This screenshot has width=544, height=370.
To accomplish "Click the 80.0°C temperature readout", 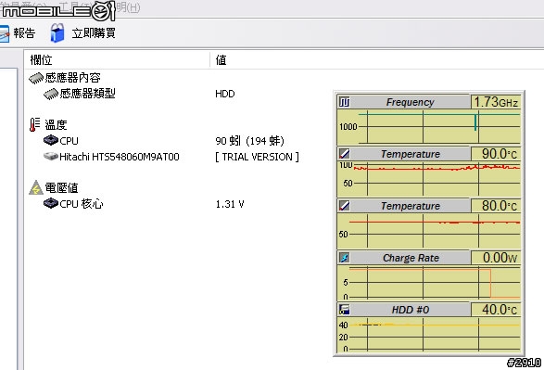I will pos(496,206).
